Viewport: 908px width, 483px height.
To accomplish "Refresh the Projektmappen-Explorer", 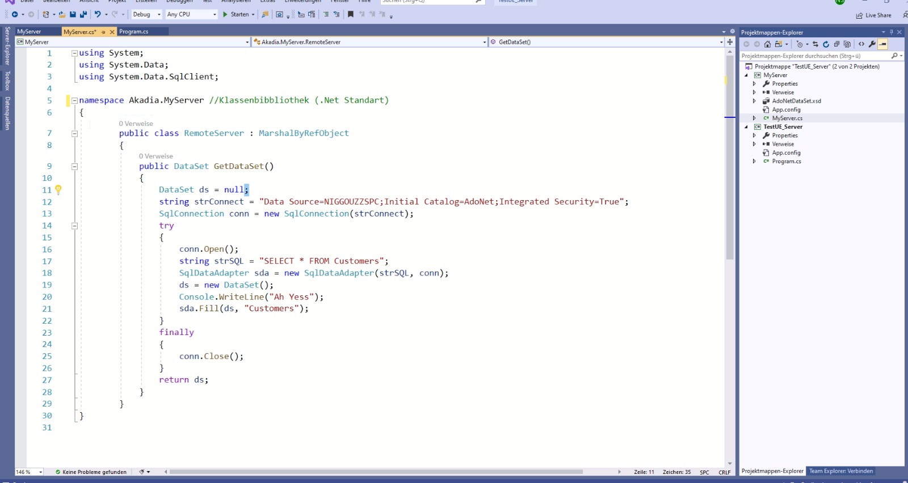I will (826, 44).
